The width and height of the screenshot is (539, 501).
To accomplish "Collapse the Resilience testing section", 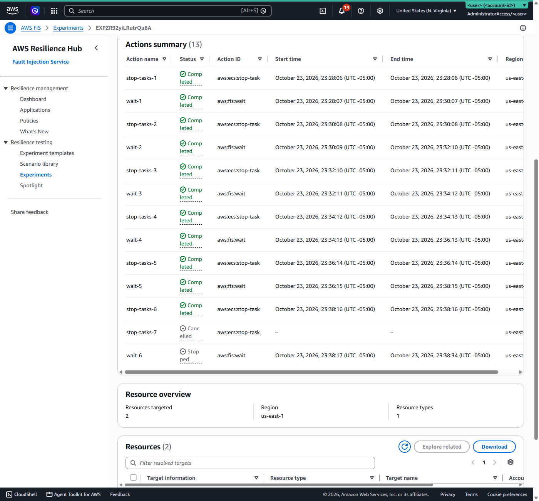I will tap(6, 142).
